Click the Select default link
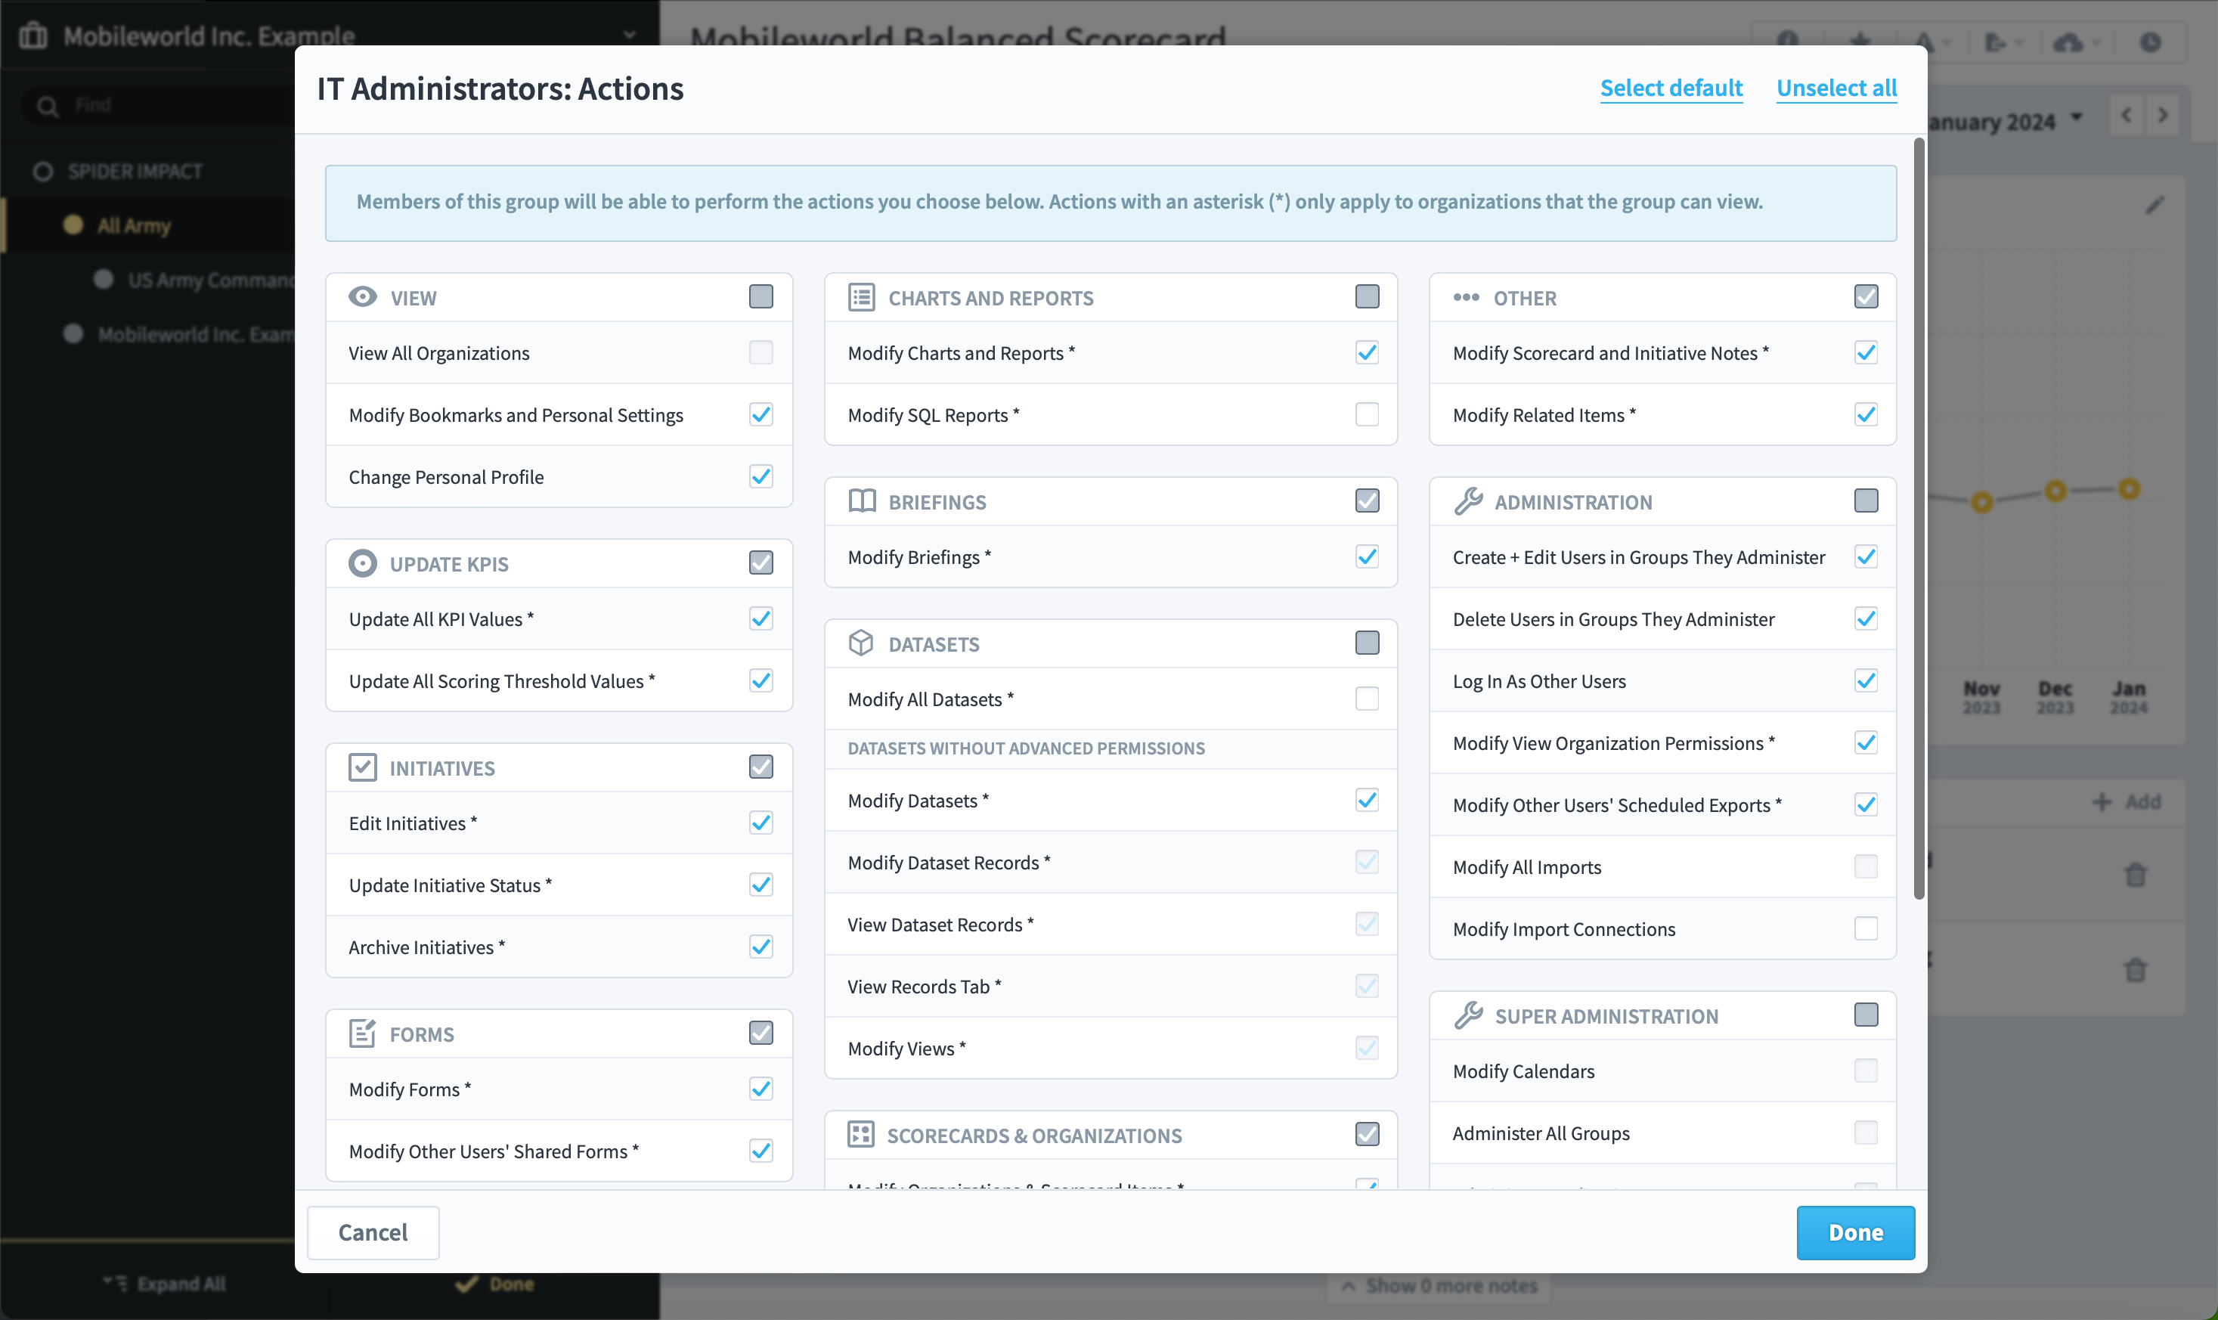Screen dimensions: 2218x1320 pyautogui.click(x=1671, y=88)
